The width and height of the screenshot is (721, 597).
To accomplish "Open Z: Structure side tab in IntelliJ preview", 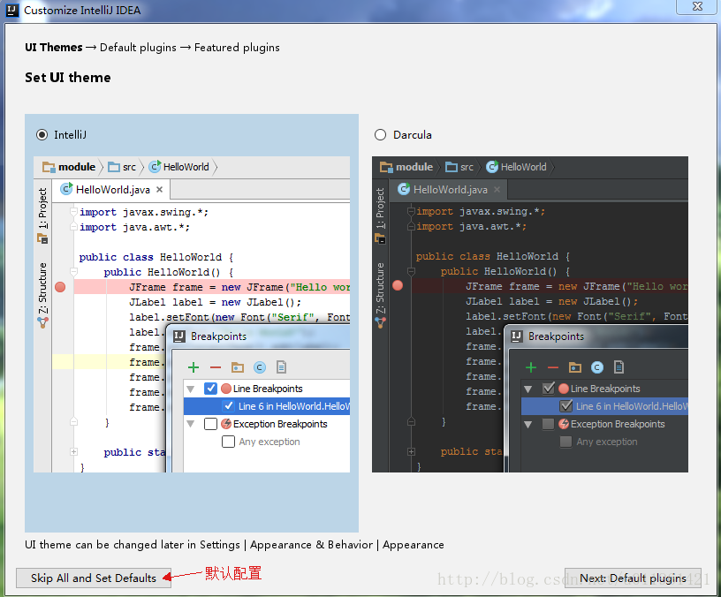I will tap(42, 295).
